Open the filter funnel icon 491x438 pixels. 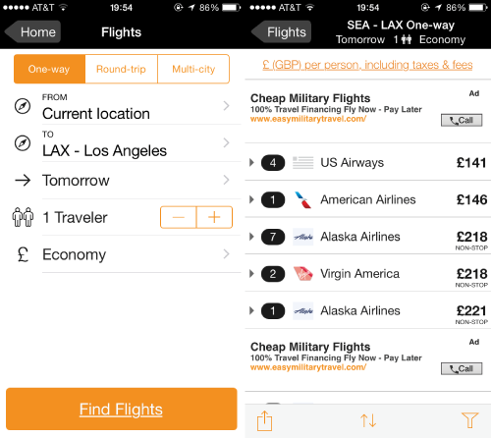coord(469,420)
